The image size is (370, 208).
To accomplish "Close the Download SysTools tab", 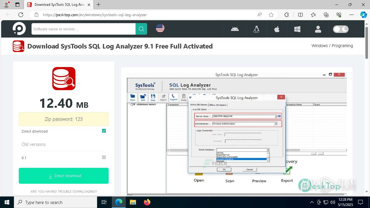I will [89, 5].
